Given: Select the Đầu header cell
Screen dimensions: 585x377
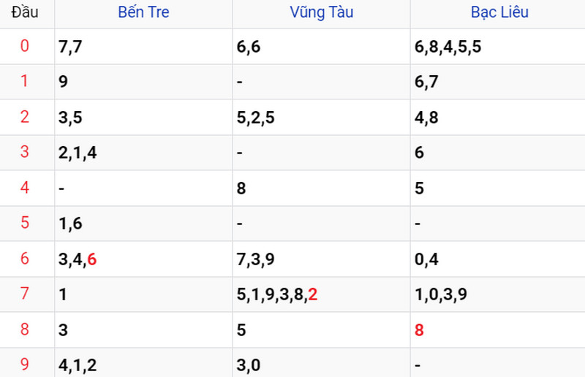Looking at the screenshot, I should pos(25,12).
